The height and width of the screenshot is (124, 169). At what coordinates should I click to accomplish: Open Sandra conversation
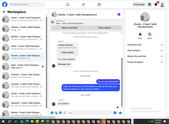pos(23,95)
